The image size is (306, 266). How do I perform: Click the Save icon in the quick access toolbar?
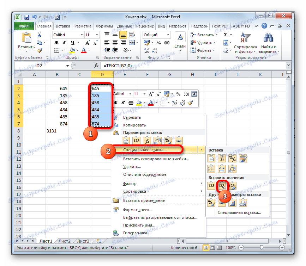[27, 17]
